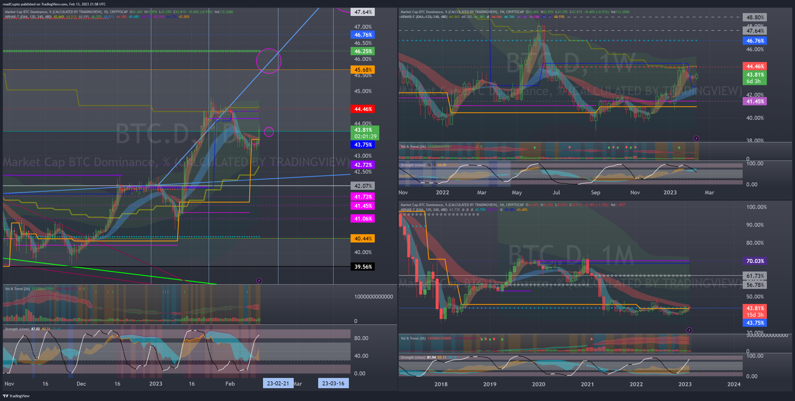Click the orange 40.44% price label
The image size is (795, 401).
click(363, 238)
